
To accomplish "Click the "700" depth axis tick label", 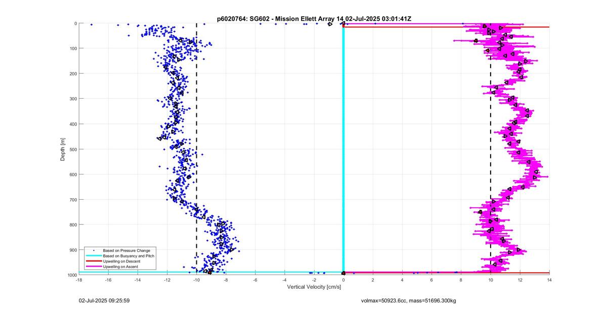I will pyautogui.click(x=73, y=199).
